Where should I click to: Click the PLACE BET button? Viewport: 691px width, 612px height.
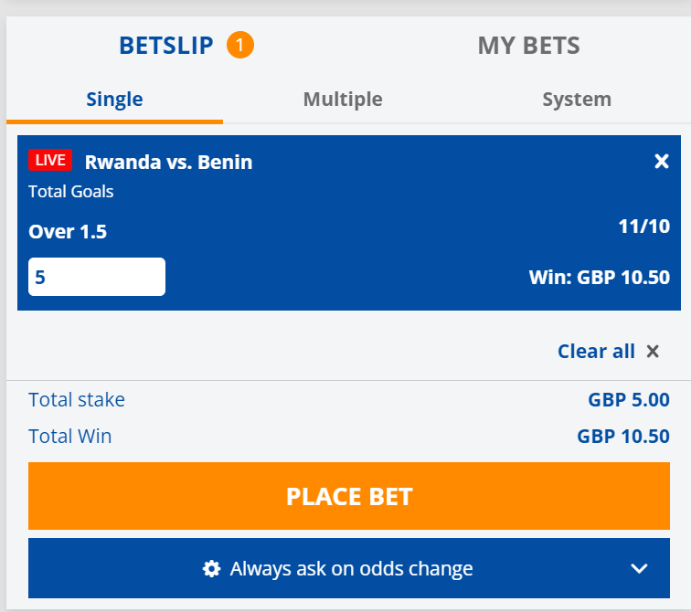pyautogui.click(x=349, y=496)
